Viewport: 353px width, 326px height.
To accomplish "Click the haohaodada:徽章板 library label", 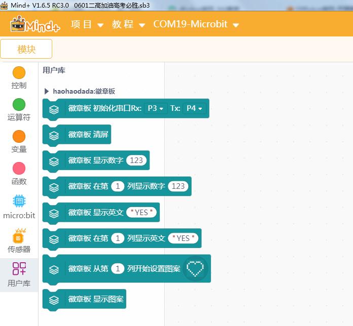I will click(84, 91).
